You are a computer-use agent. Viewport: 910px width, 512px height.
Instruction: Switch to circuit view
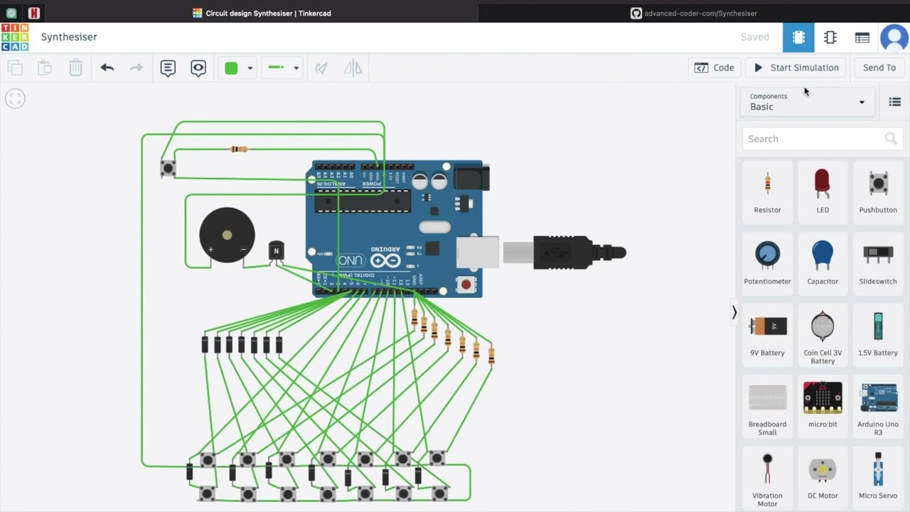(x=798, y=37)
